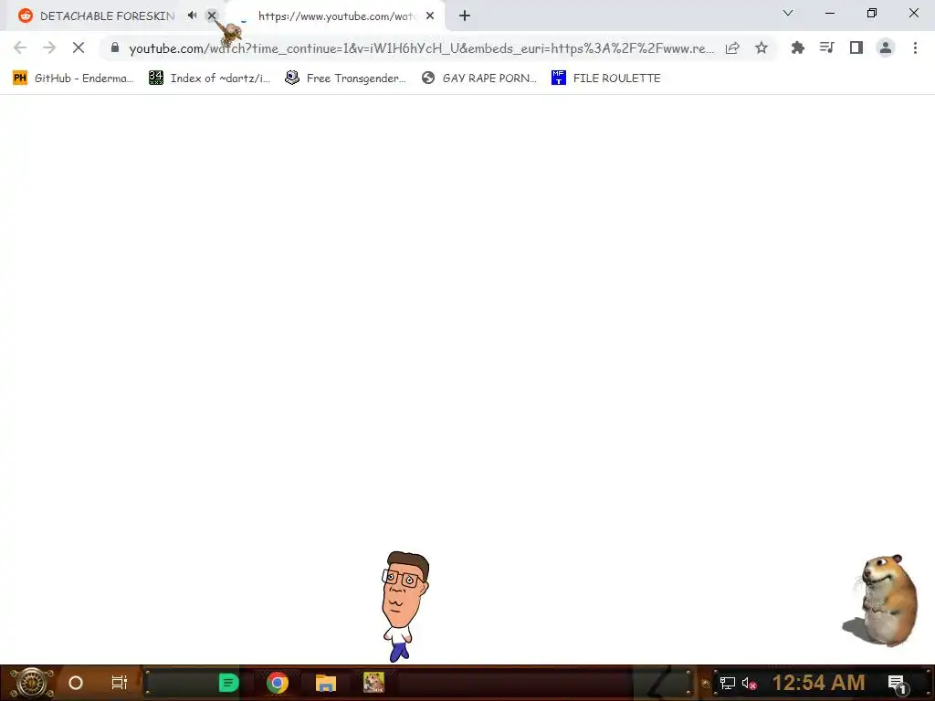Close the Reddit tab
The height and width of the screenshot is (701, 935).
tap(212, 16)
